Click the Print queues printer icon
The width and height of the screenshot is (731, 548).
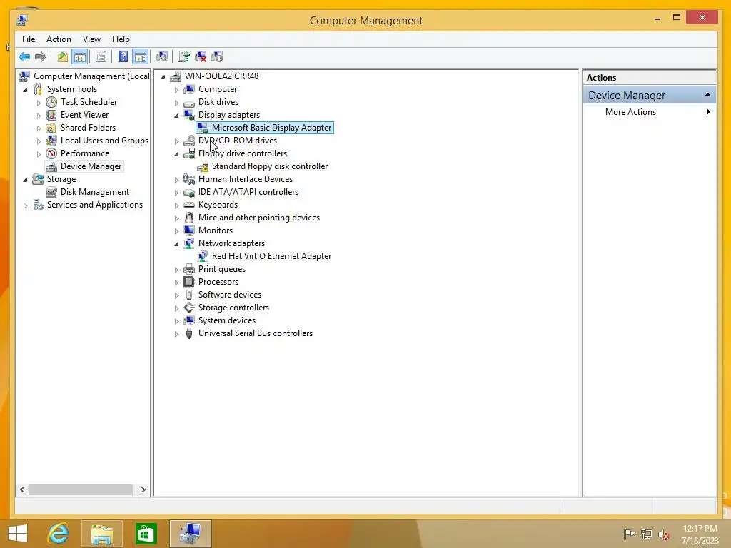[x=189, y=269]
